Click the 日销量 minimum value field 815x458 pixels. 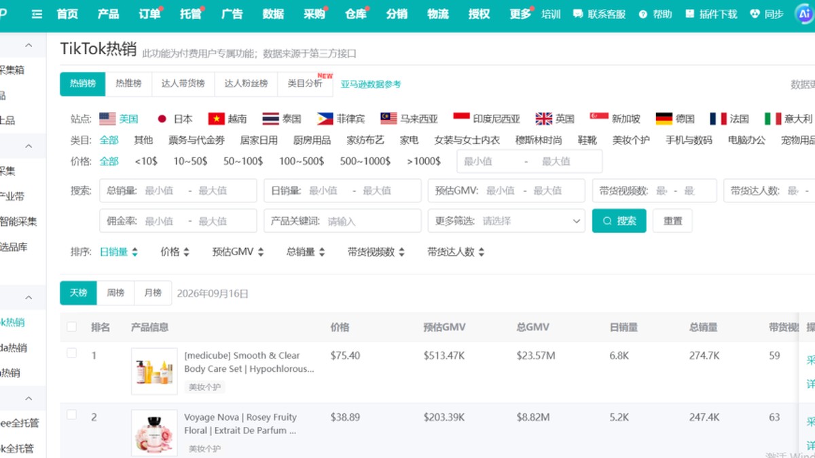pos(323,191)
